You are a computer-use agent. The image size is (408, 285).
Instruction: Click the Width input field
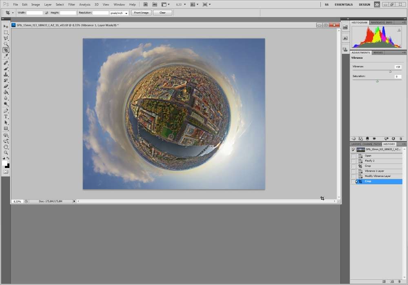[x=35, y=13]
